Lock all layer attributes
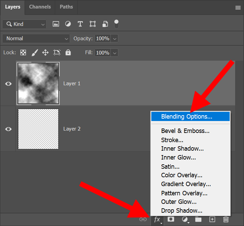Screen dimensions: 244x226 click(68, 52)
